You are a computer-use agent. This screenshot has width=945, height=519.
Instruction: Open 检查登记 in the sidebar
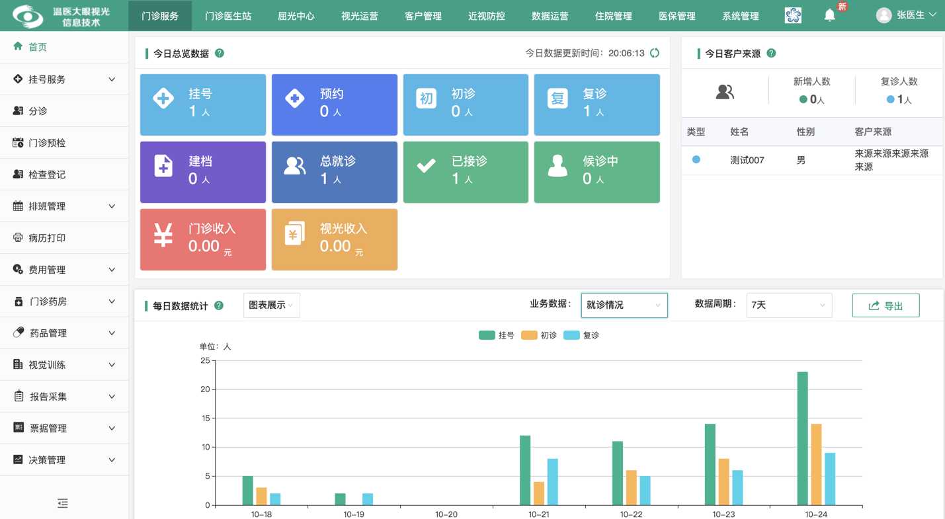64,174
